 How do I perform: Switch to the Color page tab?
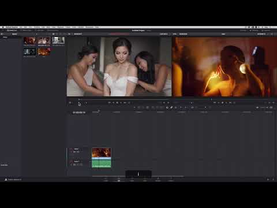145,180
